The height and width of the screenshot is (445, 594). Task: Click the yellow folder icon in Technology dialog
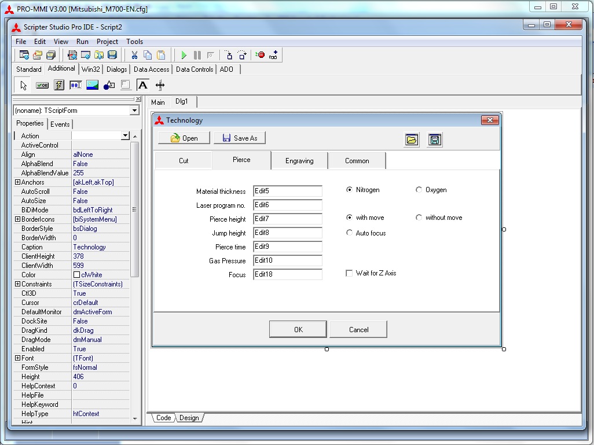[412, 139]
